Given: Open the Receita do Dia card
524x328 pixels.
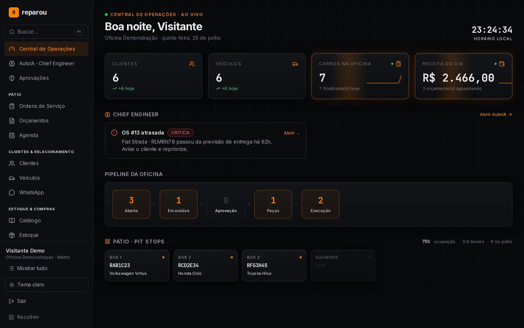Looking at the screenshot, I should click(x=463, y=76).
